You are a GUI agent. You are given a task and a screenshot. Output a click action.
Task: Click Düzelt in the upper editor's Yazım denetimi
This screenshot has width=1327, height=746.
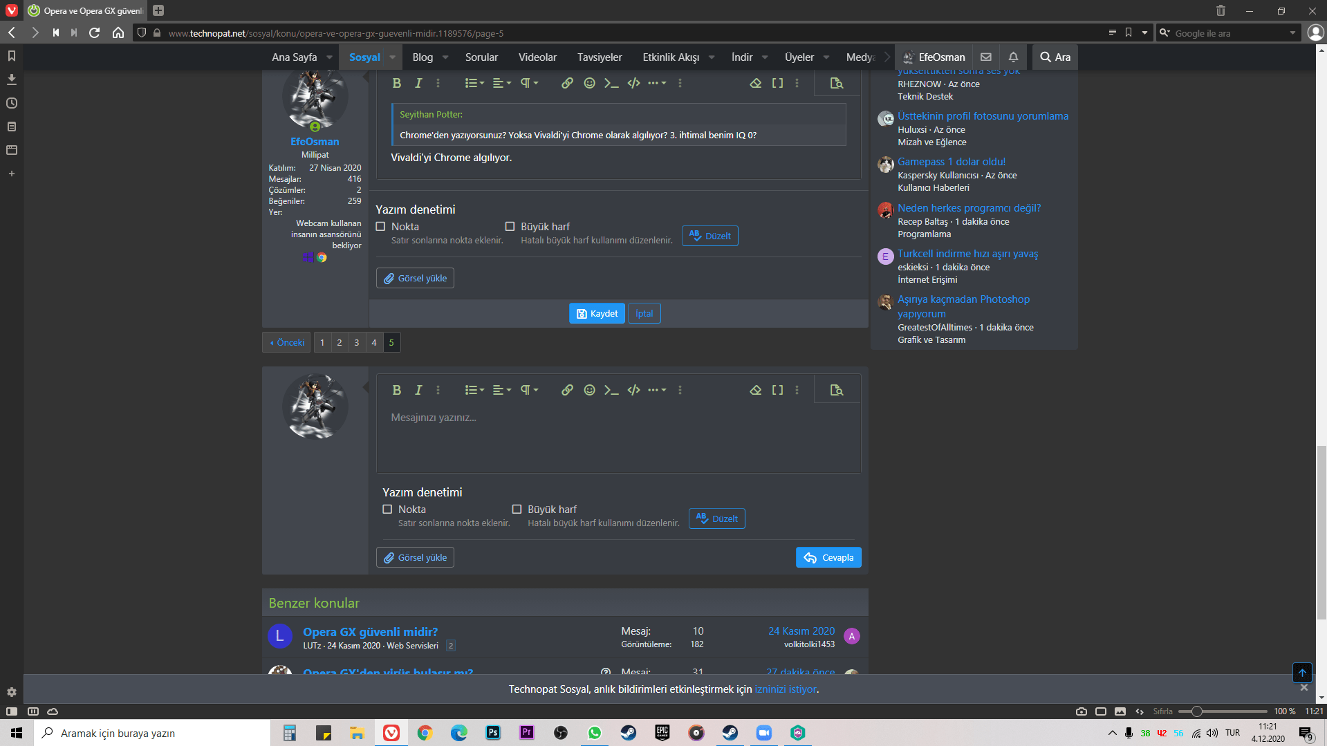(710, 236)
